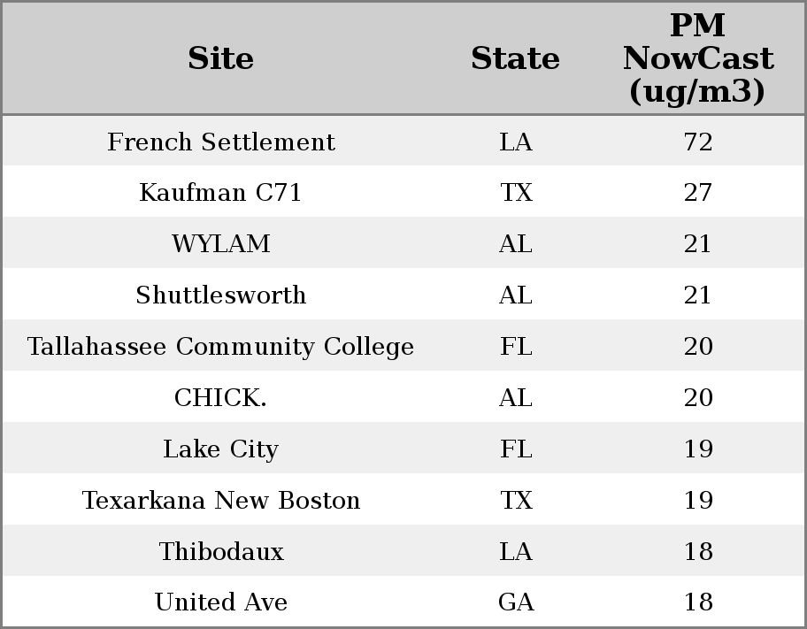The width and height of the screenshot is (807, 629).
Task: Click the State column header
Action: point(515,59)
